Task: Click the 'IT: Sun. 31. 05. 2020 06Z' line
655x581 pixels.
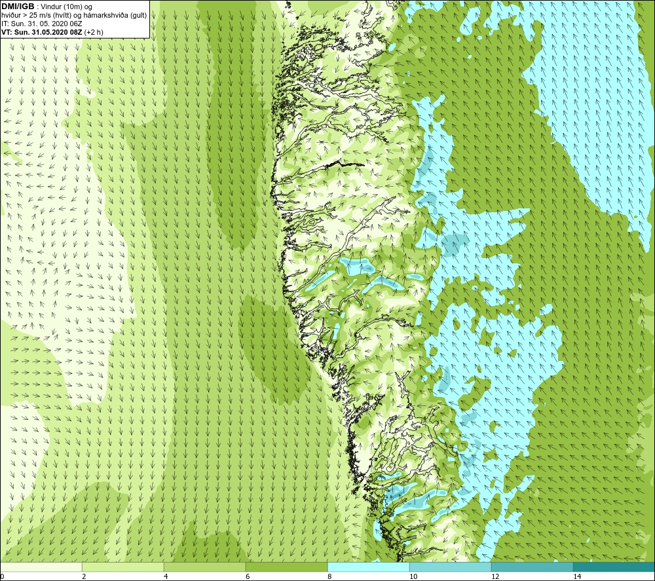Action: tap(42, 24)
